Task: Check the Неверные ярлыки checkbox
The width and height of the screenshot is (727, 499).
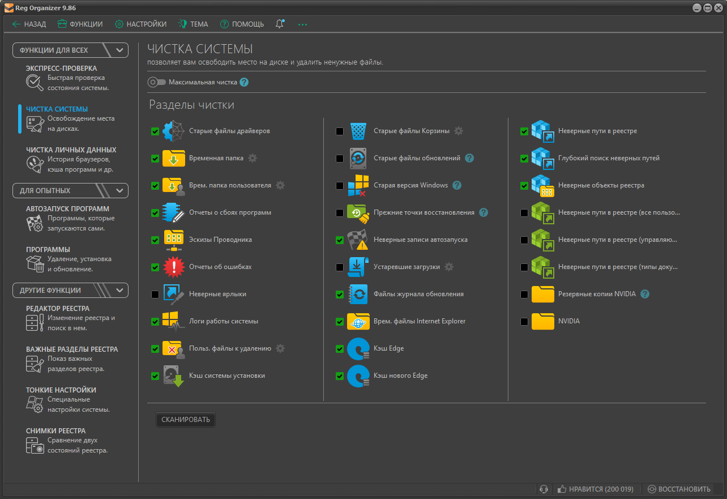Action: [155, 295]
